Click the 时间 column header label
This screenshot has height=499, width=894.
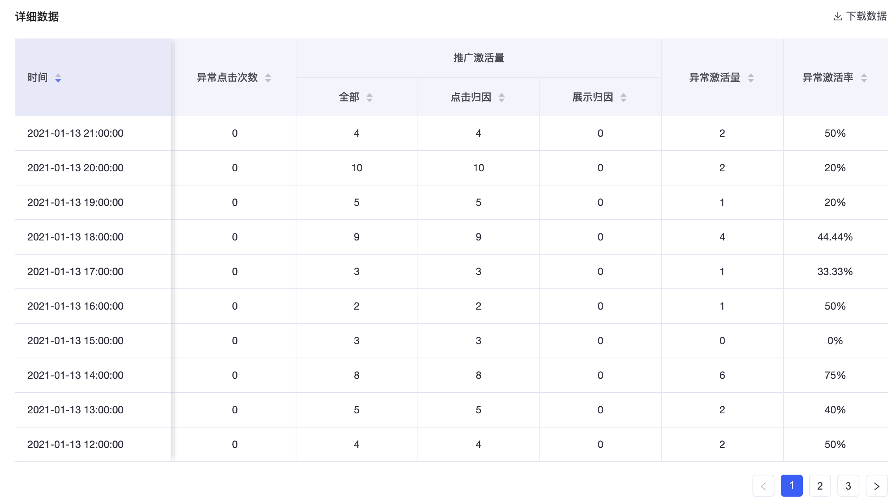pyautogui.click(x=38, y=77)
